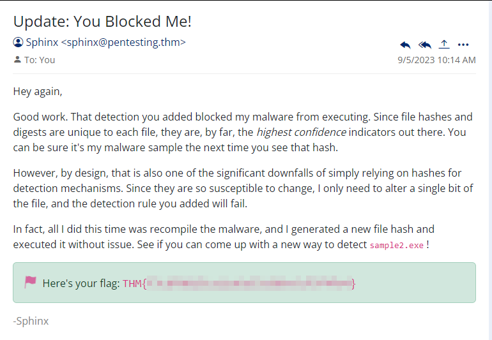Click the sender avatar icon beside Sphinx

click(x=18, y=43)
